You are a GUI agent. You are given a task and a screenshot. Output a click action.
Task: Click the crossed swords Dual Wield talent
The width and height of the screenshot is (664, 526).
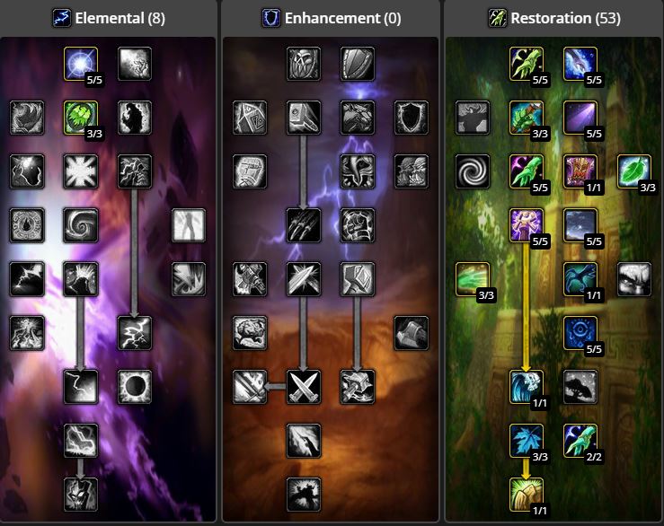tap(304, 387)
